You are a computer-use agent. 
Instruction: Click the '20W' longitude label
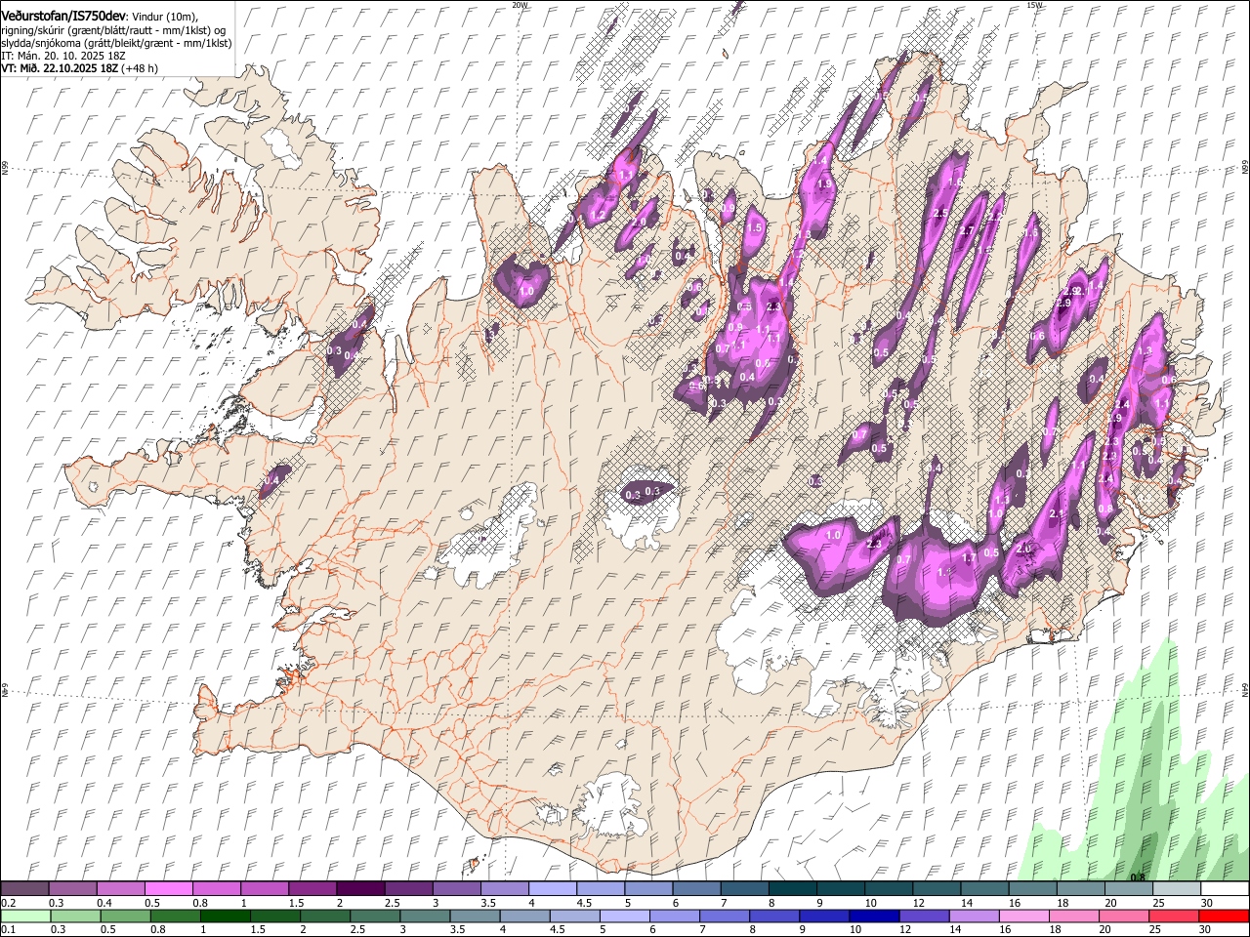520,5
